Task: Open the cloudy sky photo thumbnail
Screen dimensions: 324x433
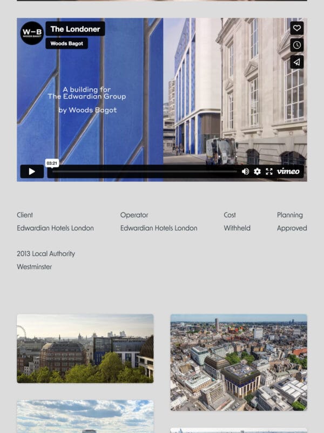Action: pyautogui.click(x=85, y=416)
